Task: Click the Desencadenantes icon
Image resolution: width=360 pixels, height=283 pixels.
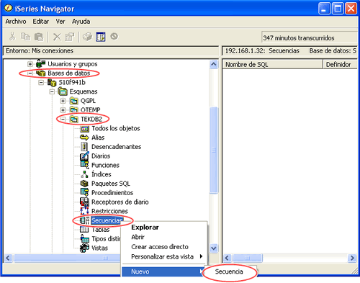Action: tap(84, 147)
